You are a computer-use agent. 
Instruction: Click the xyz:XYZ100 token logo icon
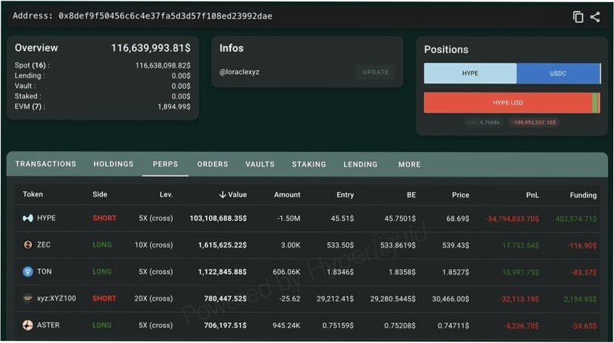(x=28, y=299)
